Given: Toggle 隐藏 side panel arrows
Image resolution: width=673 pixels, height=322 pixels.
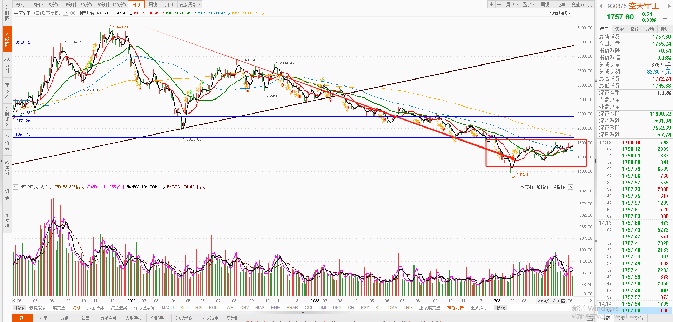Looking at the screenshot, I should click(x=578, y=5).
